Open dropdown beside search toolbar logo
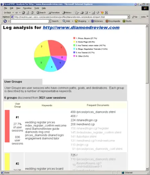The width and height of the screenshot is (150, 175). (x=9, y=21)
